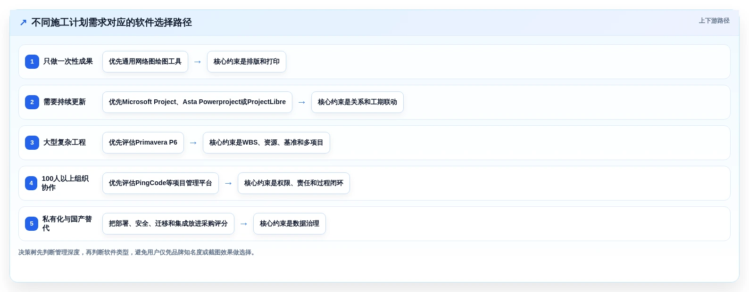Click the 把部署、安全、迁移和集成放进采购评分 box
Viewport: 749px width, 292px height.
(x=168, y=224)
